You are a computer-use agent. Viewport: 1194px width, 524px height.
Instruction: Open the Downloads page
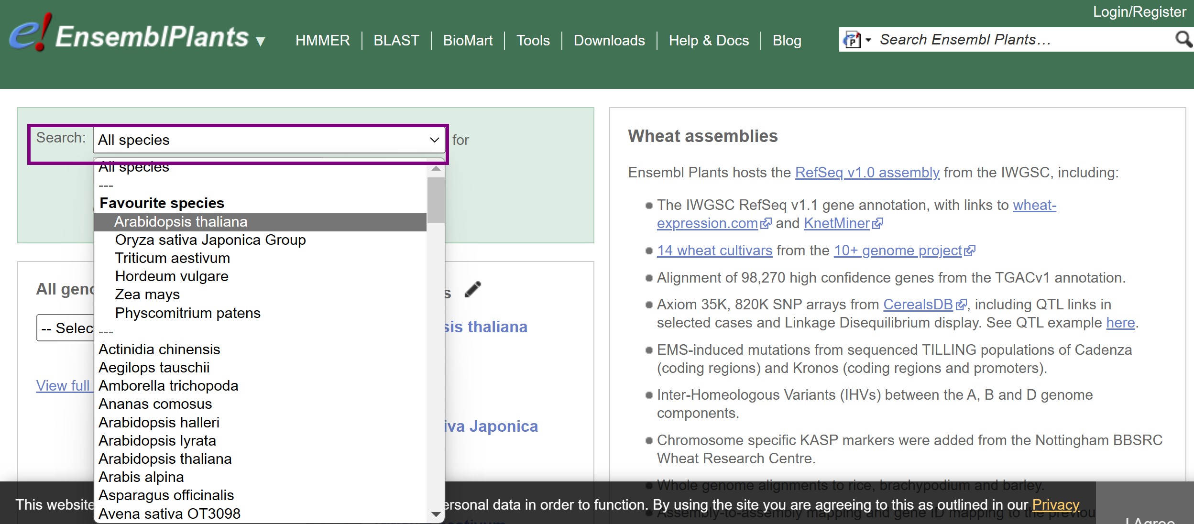[x=609, y=40]
